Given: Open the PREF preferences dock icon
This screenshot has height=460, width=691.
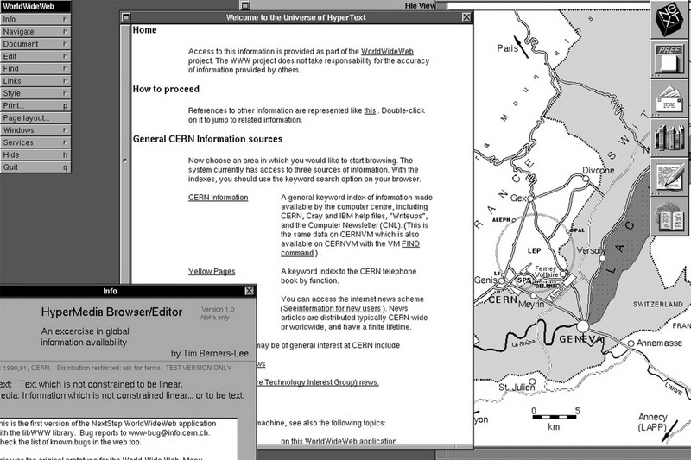Looking at the screenshot, I should point(670,59).
